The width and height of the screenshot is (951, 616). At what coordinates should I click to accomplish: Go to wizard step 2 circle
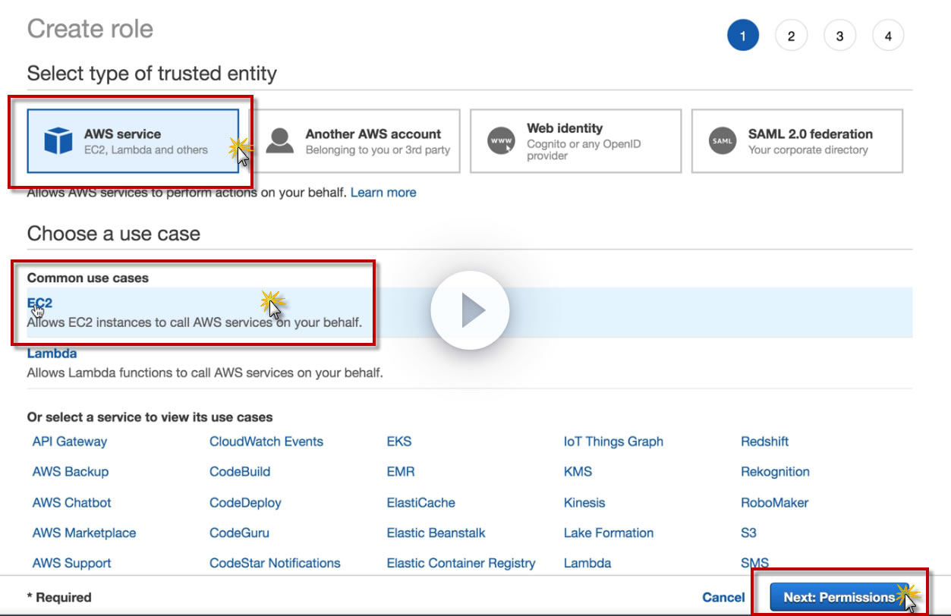click(791, 36)
